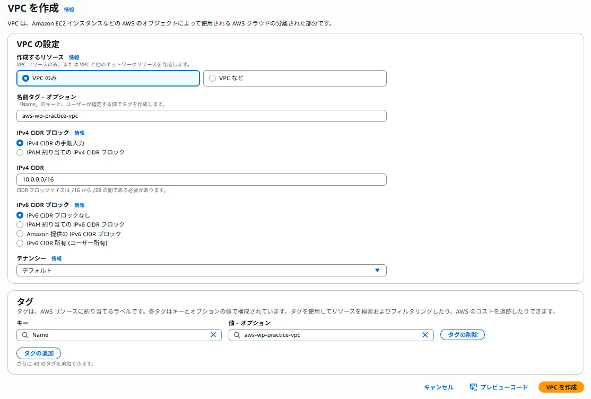591x399 pixels.
Task: Click the "VPC を作成" button
Action: click(x=561, y=387)
